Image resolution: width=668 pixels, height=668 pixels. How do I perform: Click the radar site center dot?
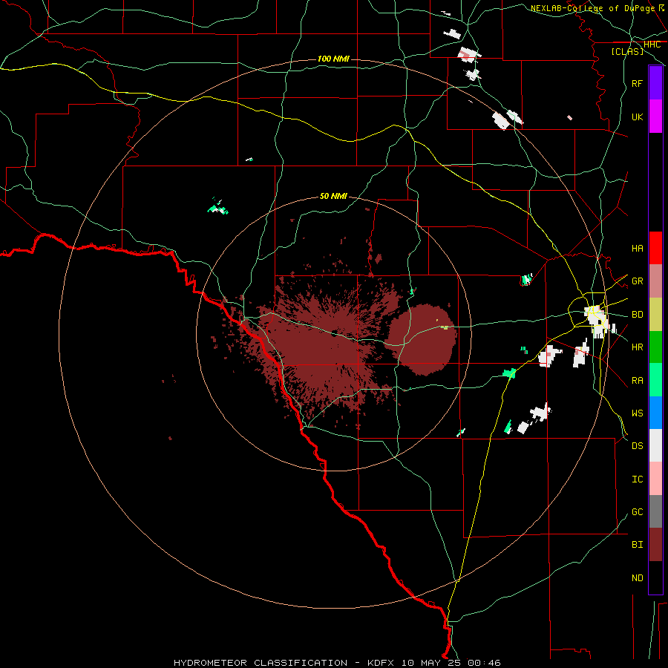[x=335, y=333]
